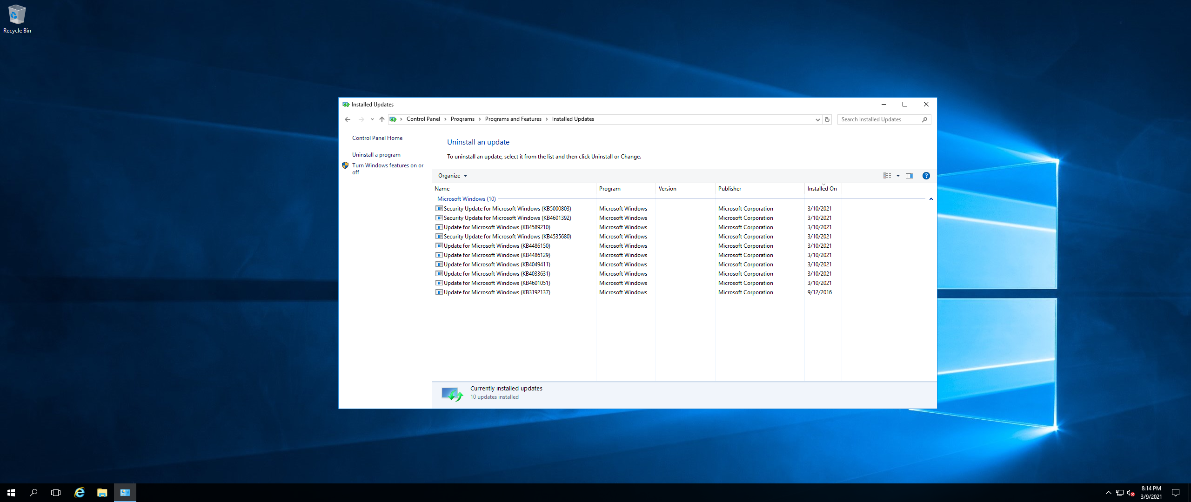Click the Control Panel taskbar button
Image resolution: width=1191 pixels, height=502 pixels.
tap(125, 493)
